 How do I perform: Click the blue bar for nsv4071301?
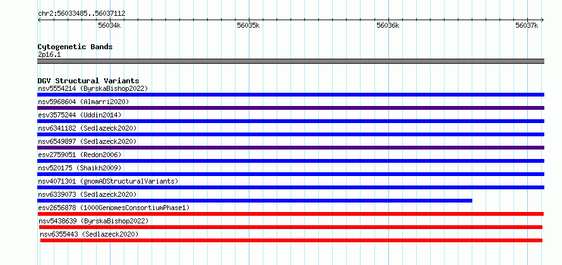click(290, 187)
